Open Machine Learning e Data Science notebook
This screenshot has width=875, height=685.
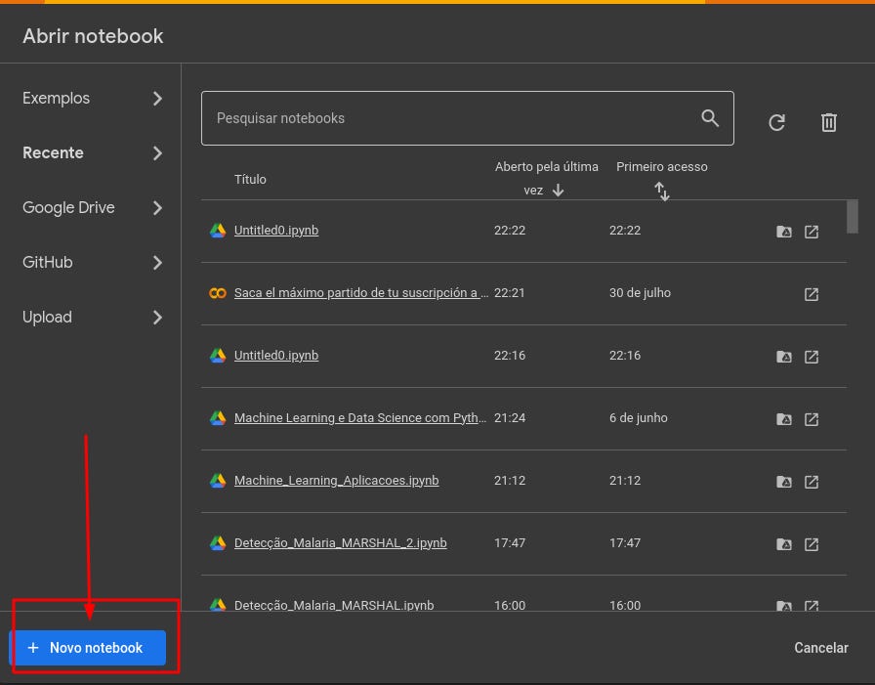(x=360, y=417)
